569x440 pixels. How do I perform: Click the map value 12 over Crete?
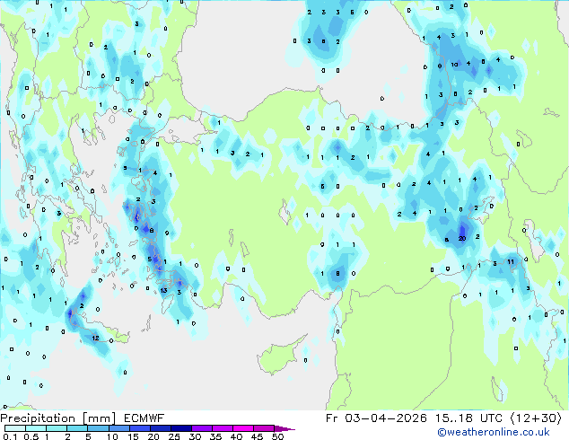95,338
